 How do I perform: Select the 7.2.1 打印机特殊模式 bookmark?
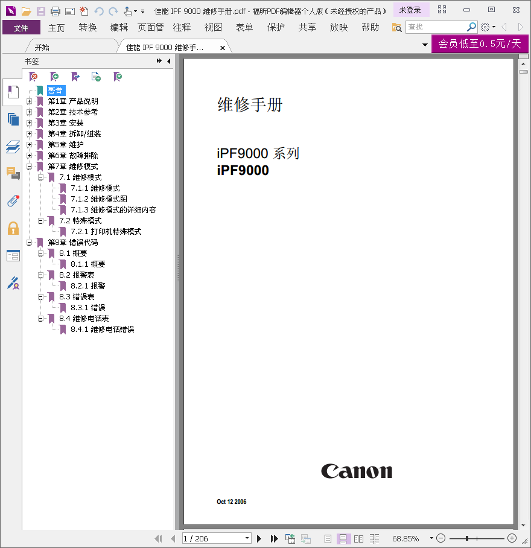click(106, 232)
